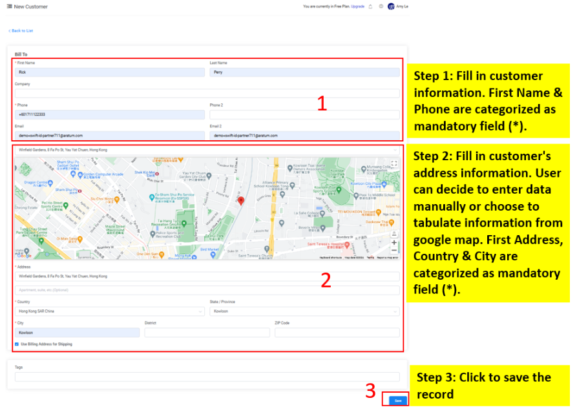Click the Bird Market map marker

pyautogui.click(x=213, y=255)
